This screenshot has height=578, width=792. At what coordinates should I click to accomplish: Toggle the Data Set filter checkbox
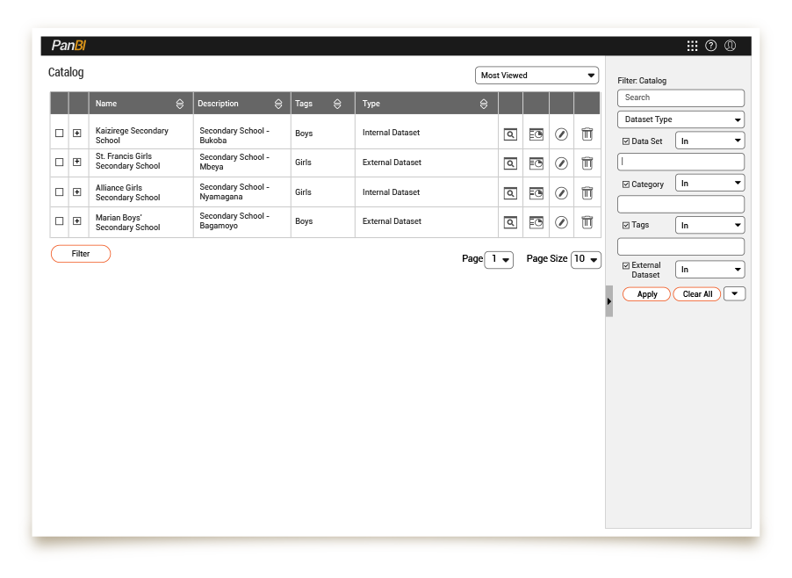626,141
